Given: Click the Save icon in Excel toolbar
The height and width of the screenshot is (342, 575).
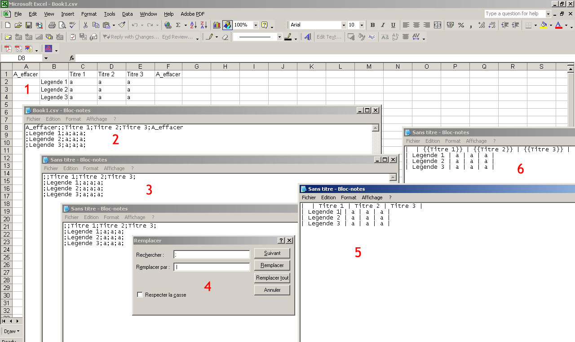Looking at the screenshot, I should pos(29,25).
